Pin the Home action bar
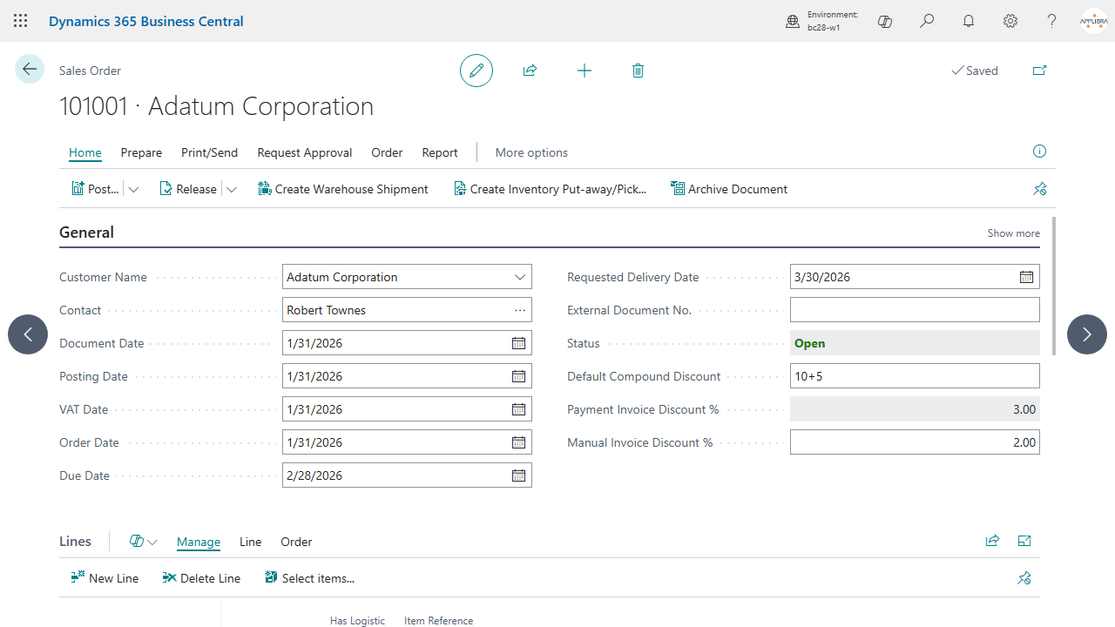Image resolution: width=1115 pixels, height=627 pixels. click(1039, 189)
